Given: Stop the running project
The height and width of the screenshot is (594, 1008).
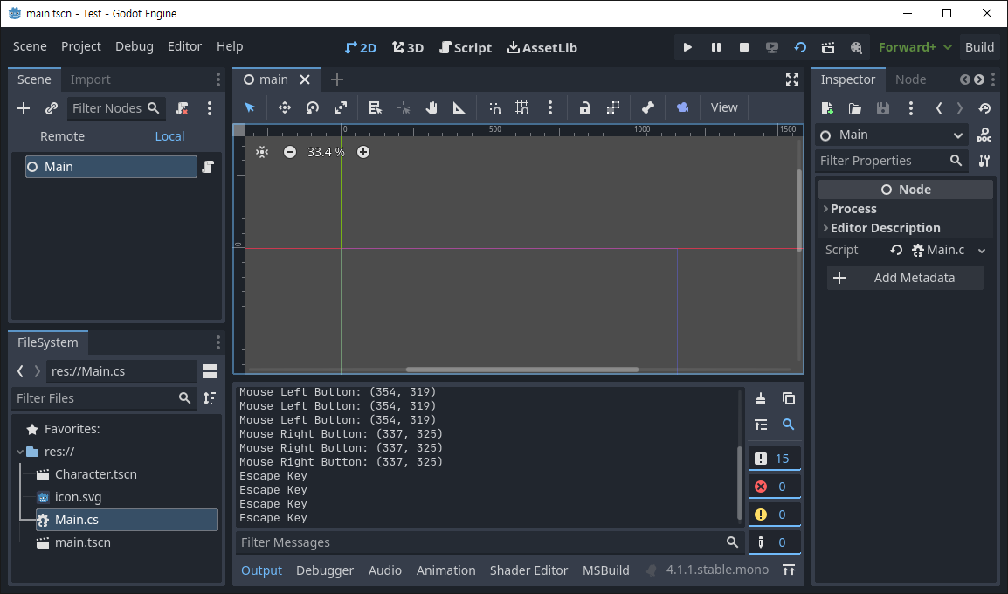Looking at the screenshot, I should pos(744,47).
